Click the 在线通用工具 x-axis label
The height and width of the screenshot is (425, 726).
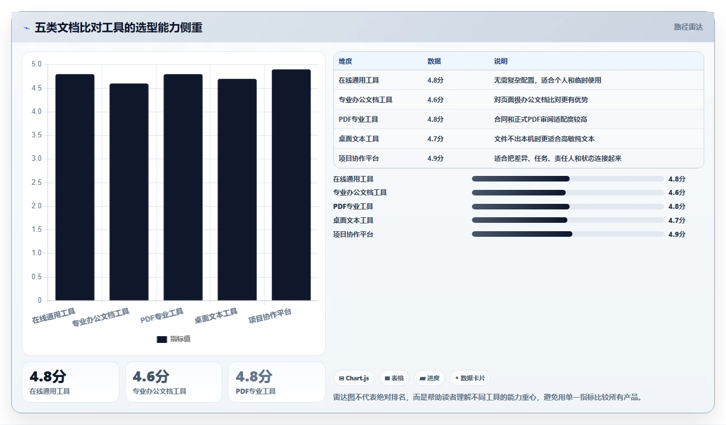point(54,316)
